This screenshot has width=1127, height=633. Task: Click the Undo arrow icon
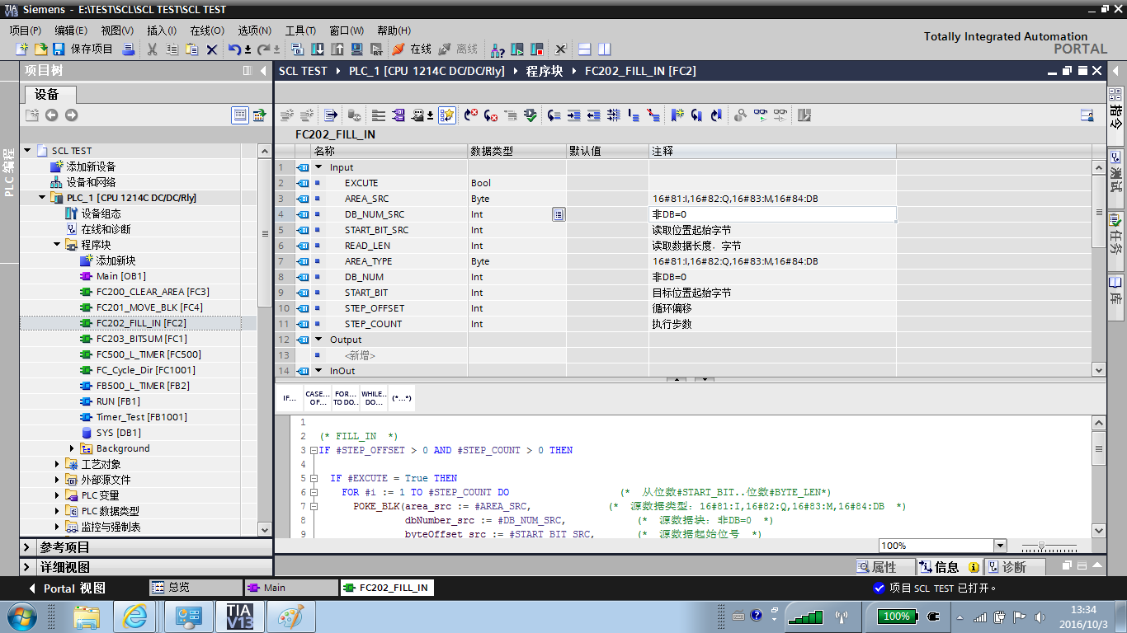pos(234,49)
